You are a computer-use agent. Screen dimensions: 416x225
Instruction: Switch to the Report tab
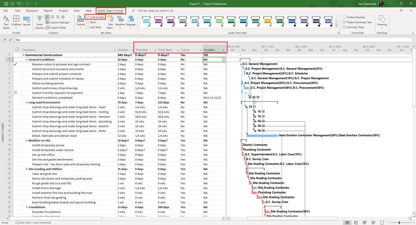click(x=48, y=10)
